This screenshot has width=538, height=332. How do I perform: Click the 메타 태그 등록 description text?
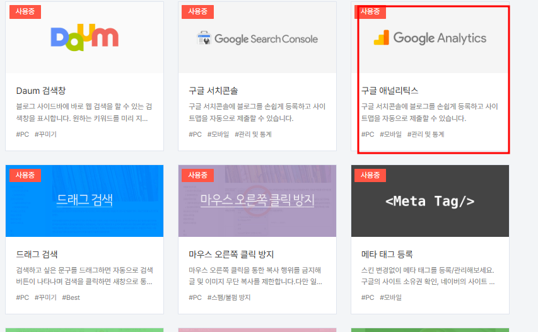428,276
